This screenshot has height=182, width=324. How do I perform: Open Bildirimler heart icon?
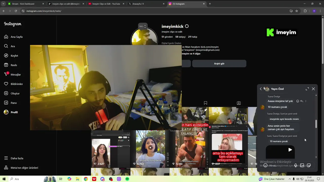[13, 84]
